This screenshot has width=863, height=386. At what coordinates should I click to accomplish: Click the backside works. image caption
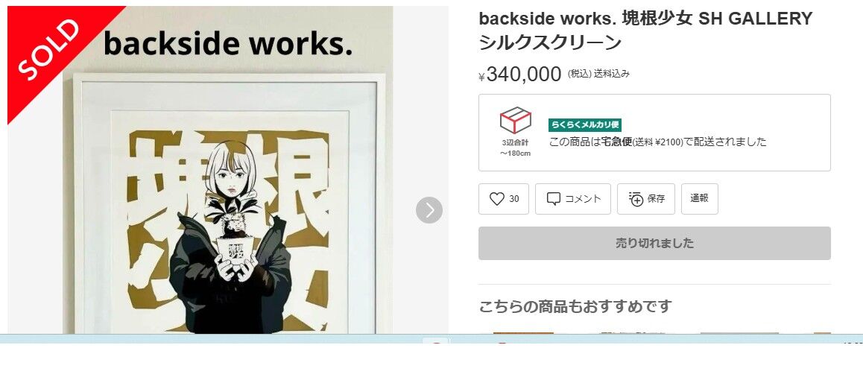click(x=228, y=44)
